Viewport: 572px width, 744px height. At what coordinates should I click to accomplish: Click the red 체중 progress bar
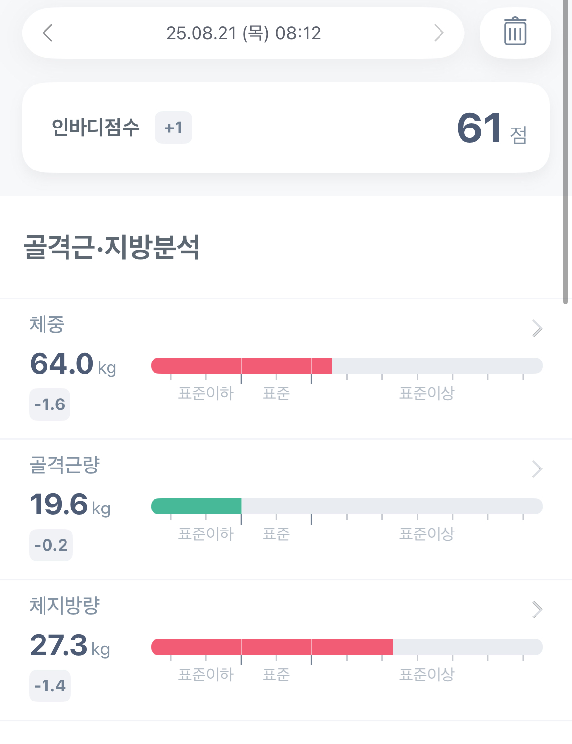[242, 365]
